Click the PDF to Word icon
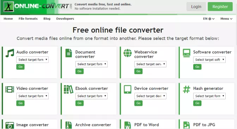The height and width of the screenshot is (129, 237). (x=128, y=125)
